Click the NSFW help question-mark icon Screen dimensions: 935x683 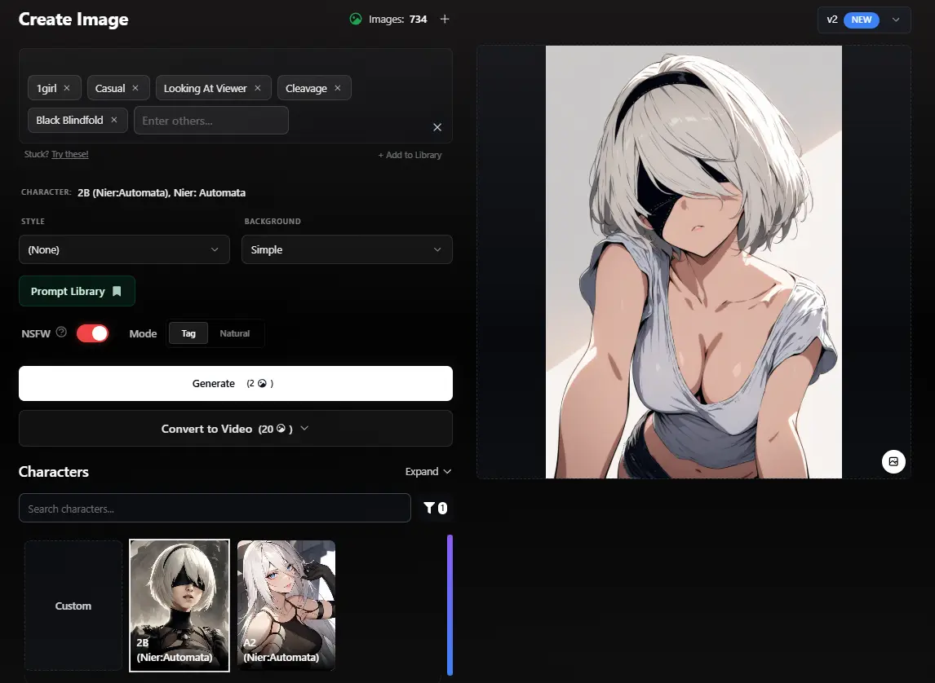pos(61,331)
